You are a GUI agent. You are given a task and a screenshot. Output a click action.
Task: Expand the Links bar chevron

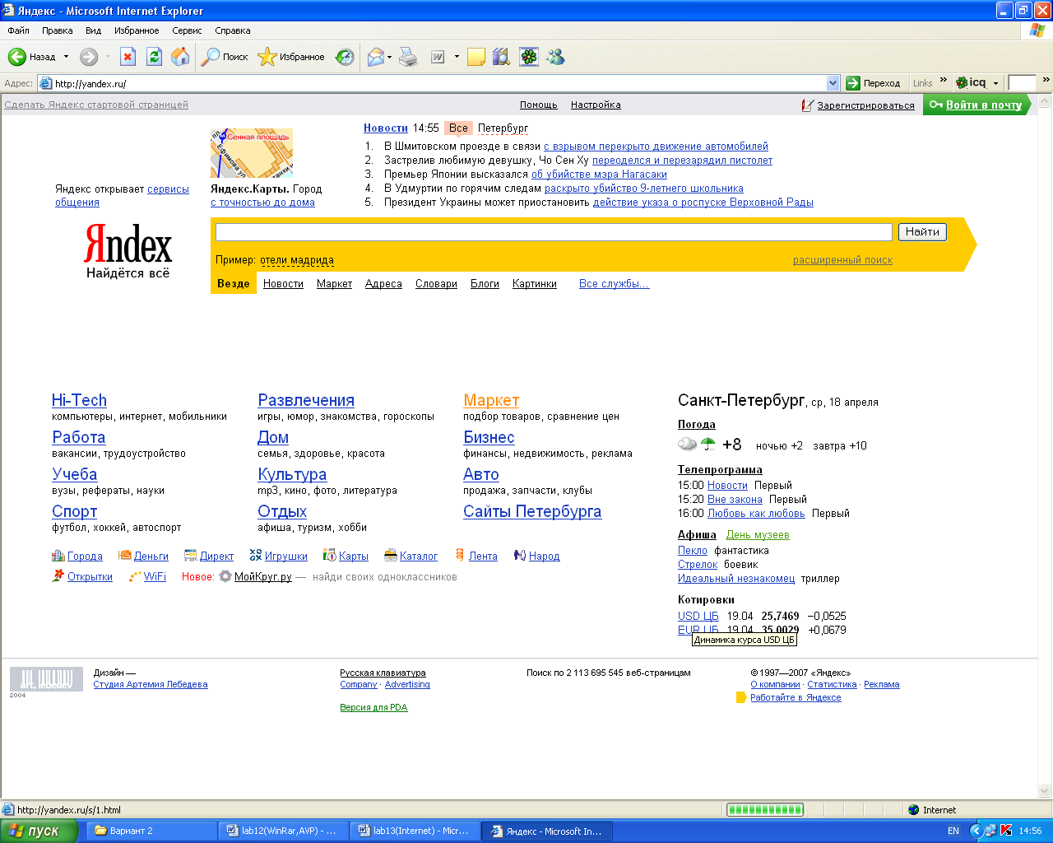[944, 80]
